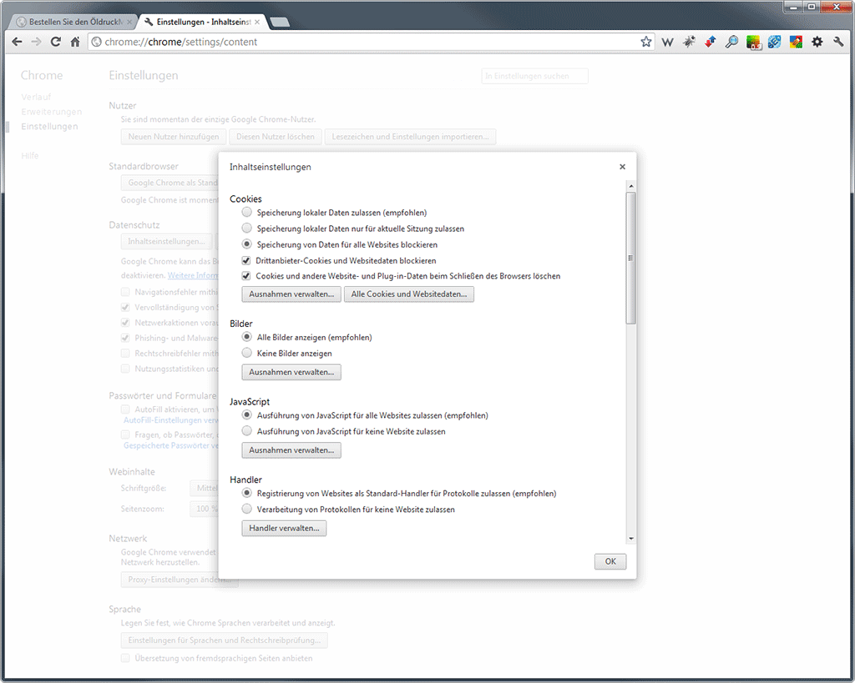The image size is (855, 683).
Task: Open the 'Weitere Inform' link
Action: point(193,275)
